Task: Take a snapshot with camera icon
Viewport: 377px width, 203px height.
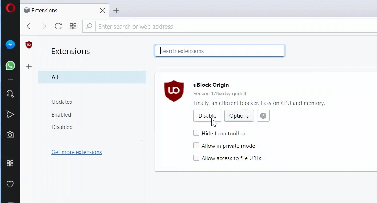Action: [x=10, y=135]
